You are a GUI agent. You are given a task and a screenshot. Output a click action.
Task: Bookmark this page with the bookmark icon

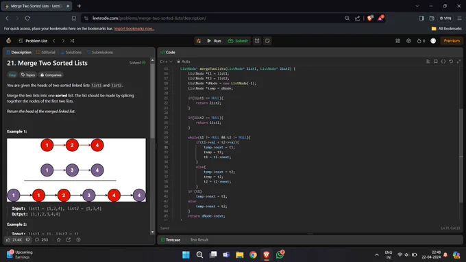pyautogui.click(x=74, y=18)
